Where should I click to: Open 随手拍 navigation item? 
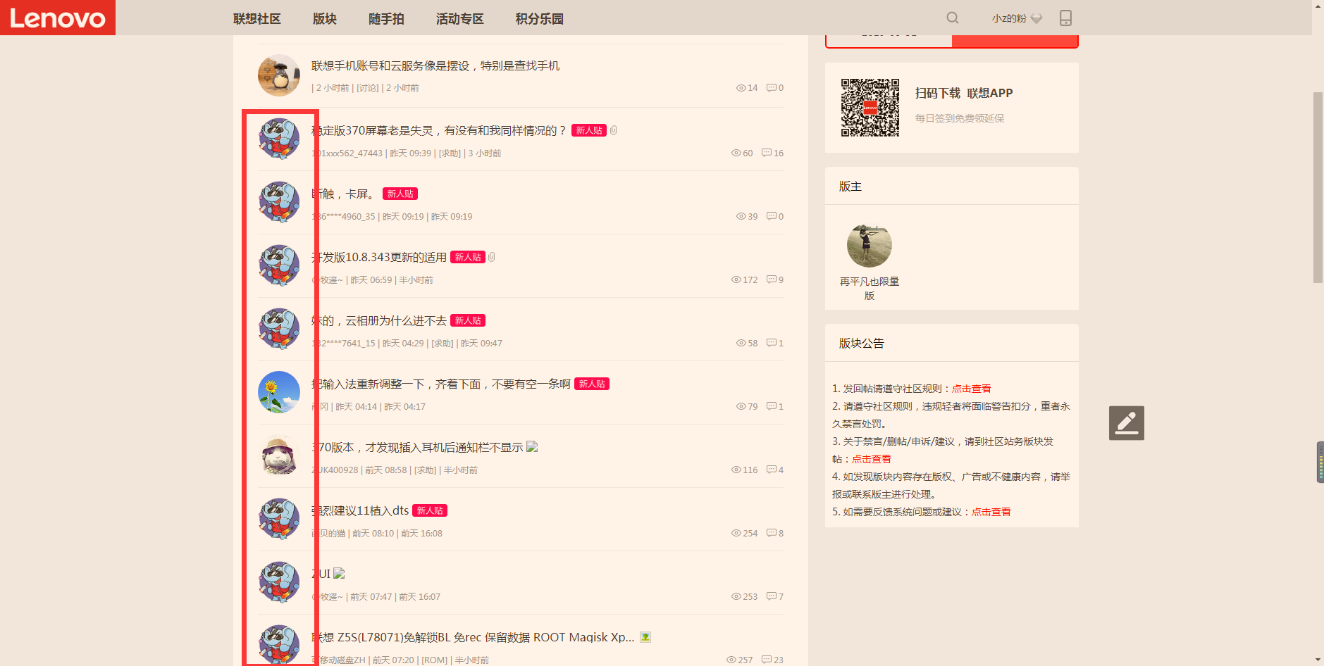tap(386, 19)
